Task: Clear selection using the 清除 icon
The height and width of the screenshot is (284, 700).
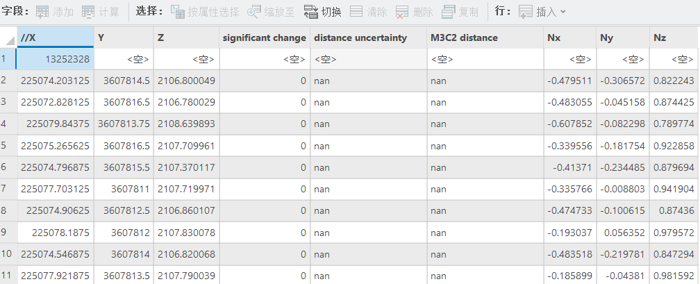Action: (356, 12)
